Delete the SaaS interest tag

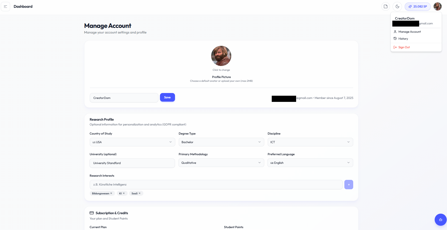pyautogui.click(x=140, y=193)
